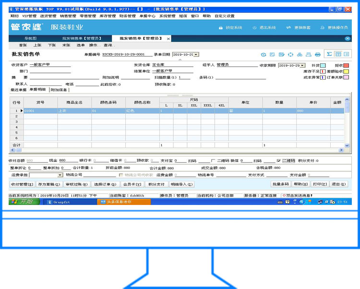This screenshot has width=360, height=289.
Task: Open the 录单日期 date dropdown
Action: point(196,55)
